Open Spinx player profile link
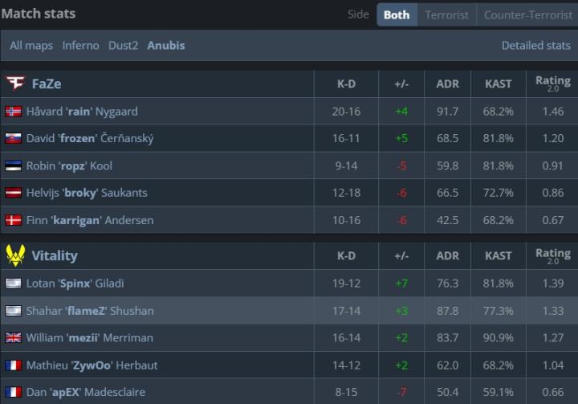 (75, 283)
